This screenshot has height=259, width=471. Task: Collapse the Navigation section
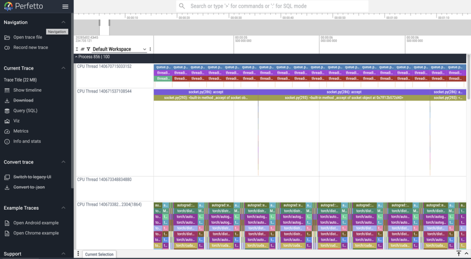(63, 22)
